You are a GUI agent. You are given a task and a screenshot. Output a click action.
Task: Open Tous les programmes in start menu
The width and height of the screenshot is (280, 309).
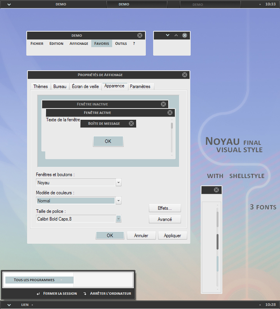[x=40, y=280]
